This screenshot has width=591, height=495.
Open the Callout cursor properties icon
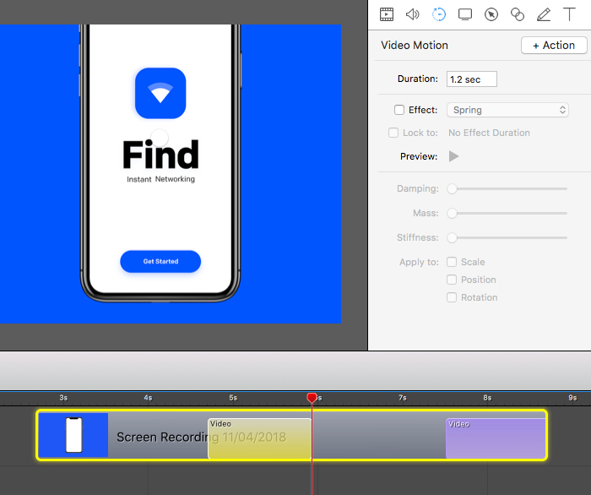pyautogui.click(x=491, y=14)
